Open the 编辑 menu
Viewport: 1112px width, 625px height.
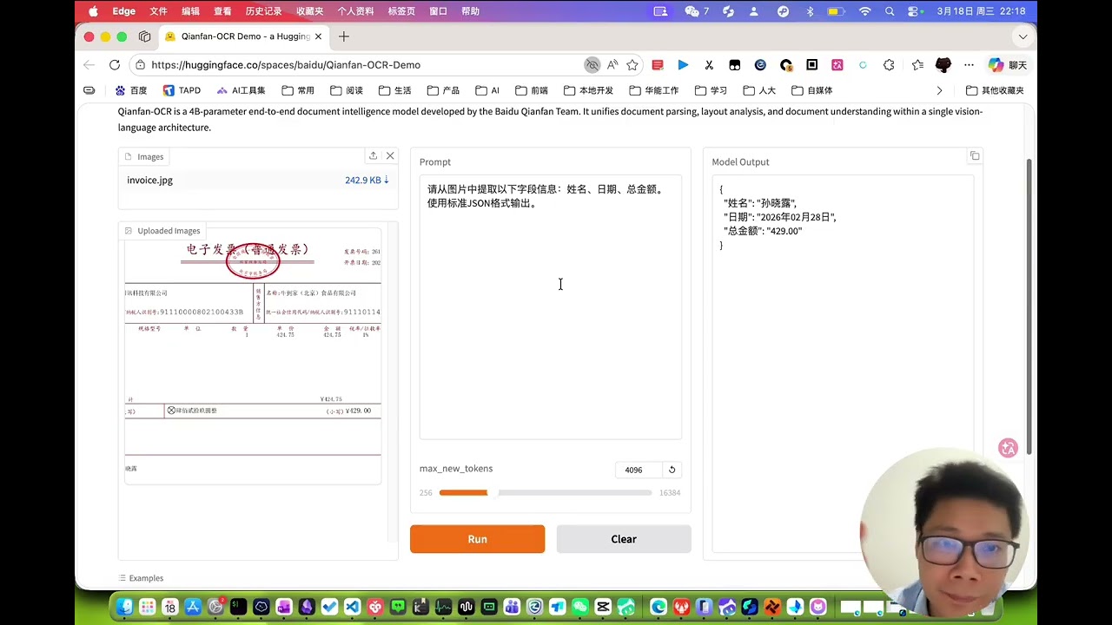tap(190, 11)
